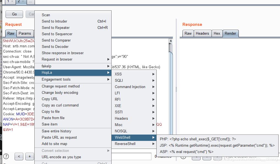Open the XXE payload submenu
The width and height of the screenshot is (280, 164).
[134, 106]
